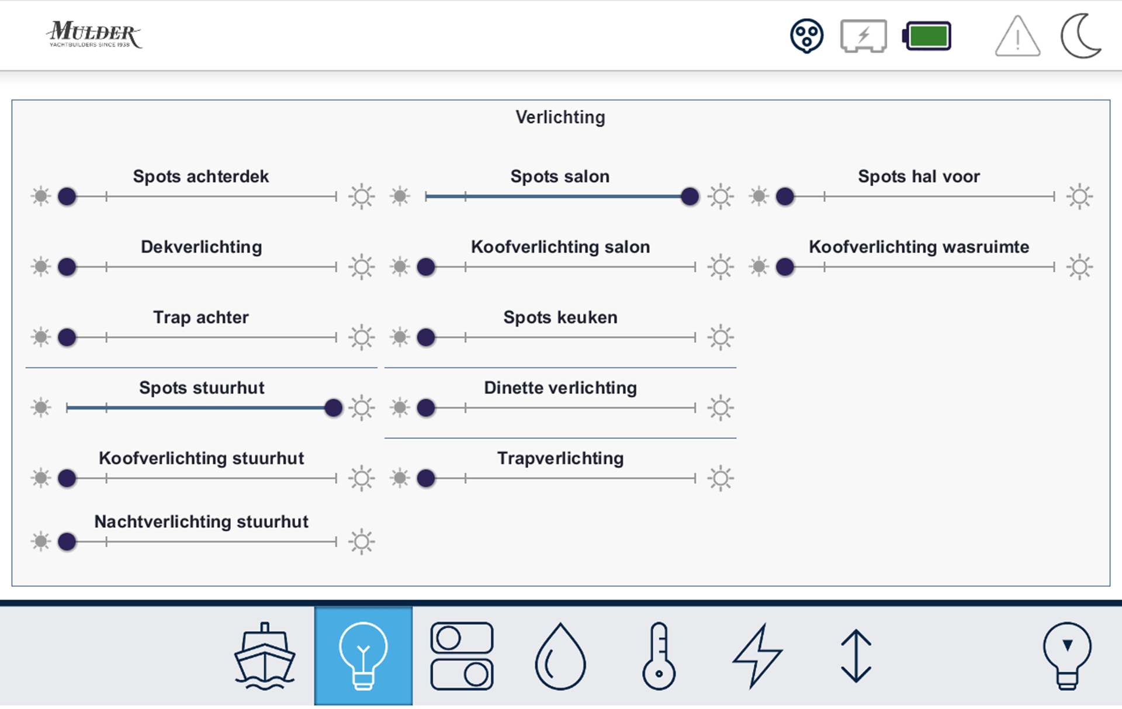The image size is (1122, 709).
Task: Select the lighting bulb tab
Action: pos(363,656)
